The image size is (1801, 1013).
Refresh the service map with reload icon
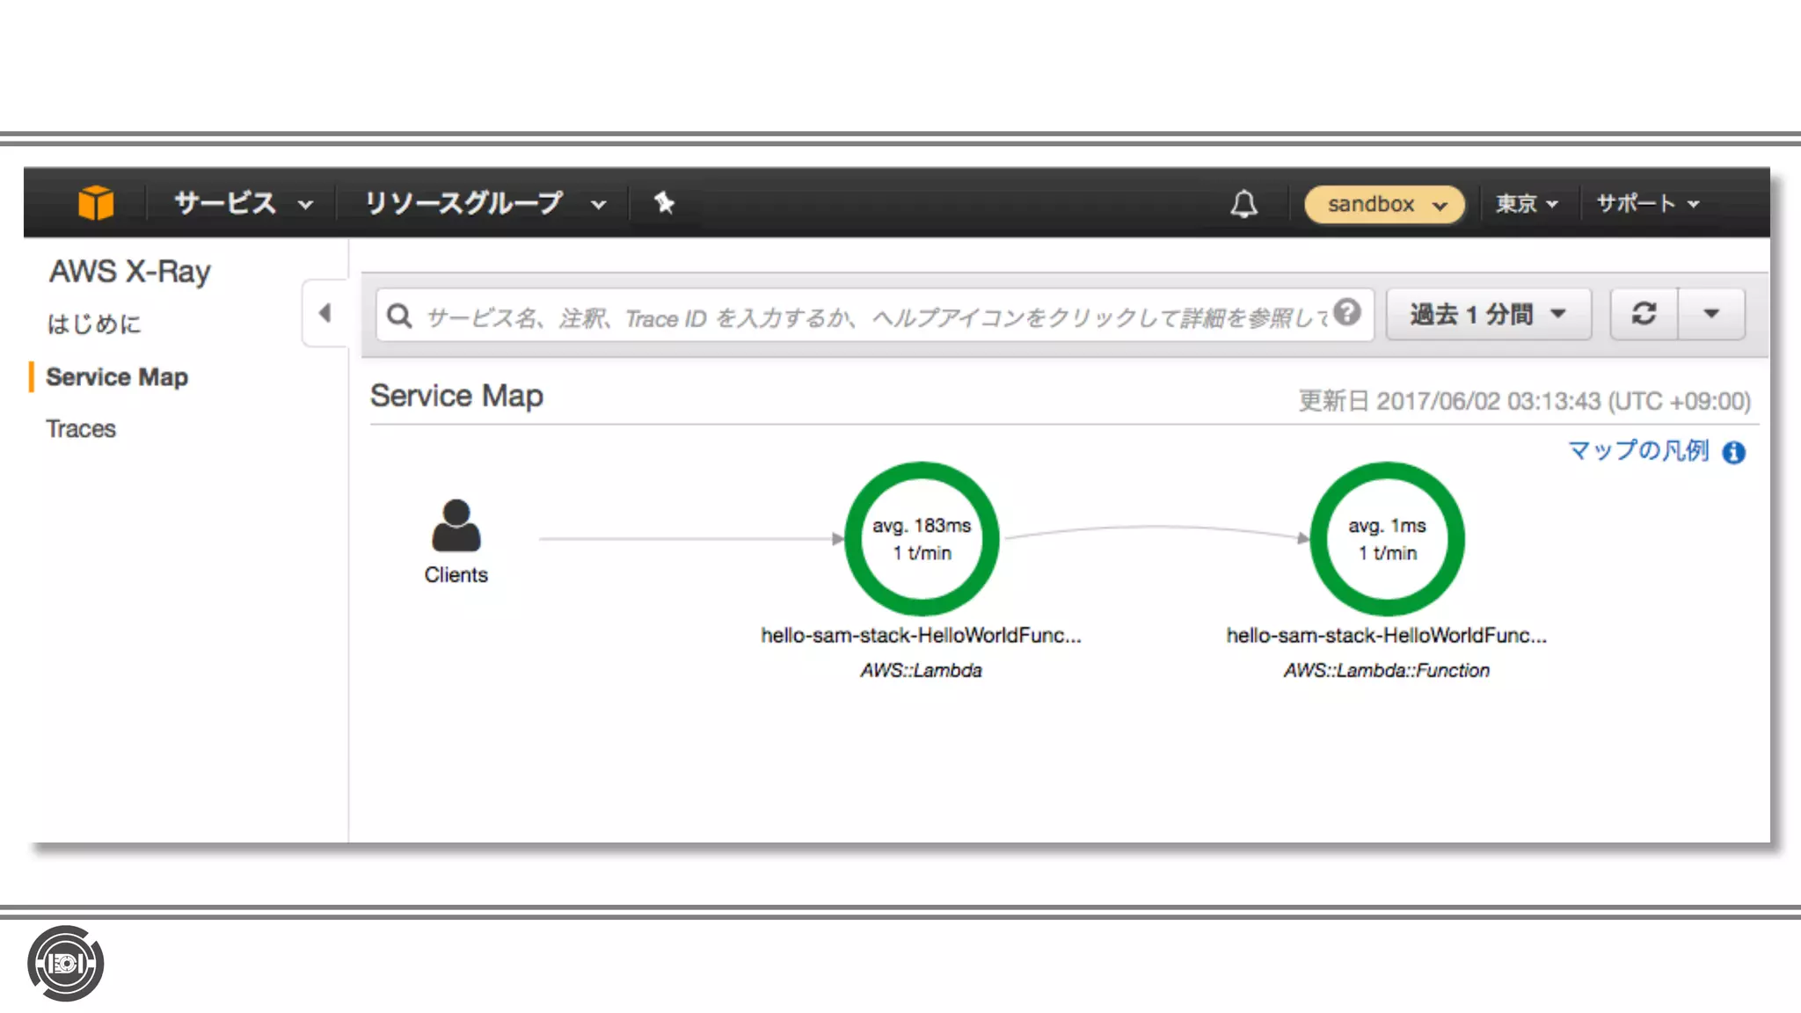tap(1644, 314)
